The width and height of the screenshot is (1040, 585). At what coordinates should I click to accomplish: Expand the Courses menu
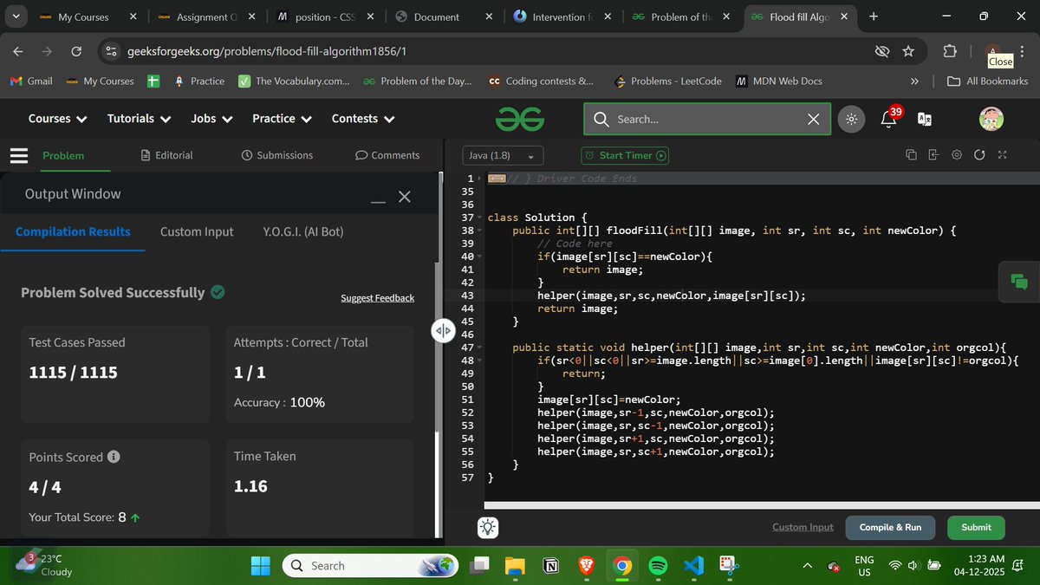click(57, 119)
